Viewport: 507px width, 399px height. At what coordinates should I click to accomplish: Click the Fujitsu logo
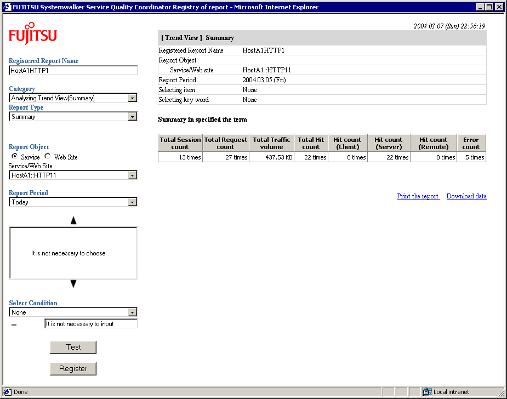(33, 33)
